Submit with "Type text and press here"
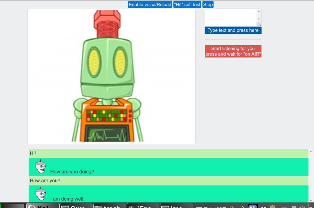Screen dimensions: 314x208 pos(233,30)
